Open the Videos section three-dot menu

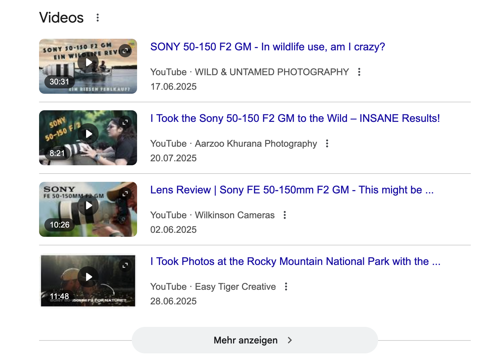click(97, 18)
